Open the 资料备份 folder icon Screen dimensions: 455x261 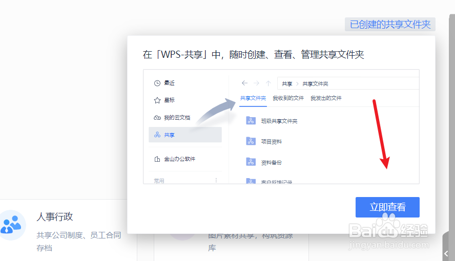251,162
